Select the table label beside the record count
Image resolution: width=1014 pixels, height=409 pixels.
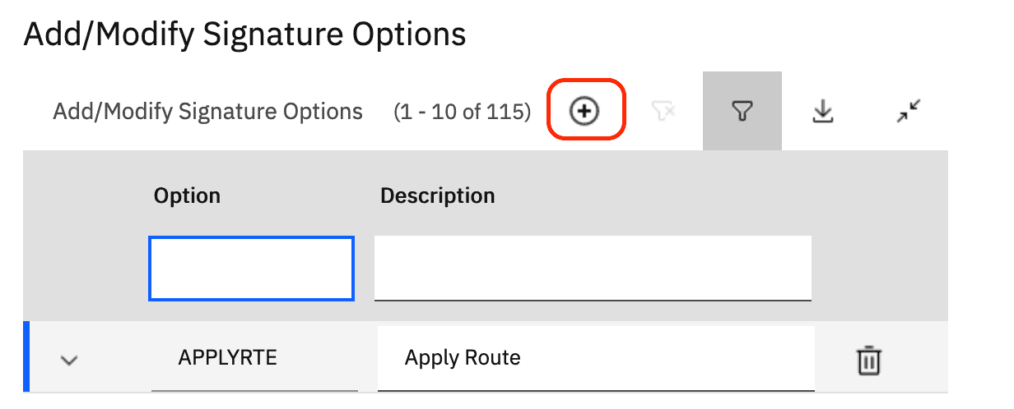point(207,112)
